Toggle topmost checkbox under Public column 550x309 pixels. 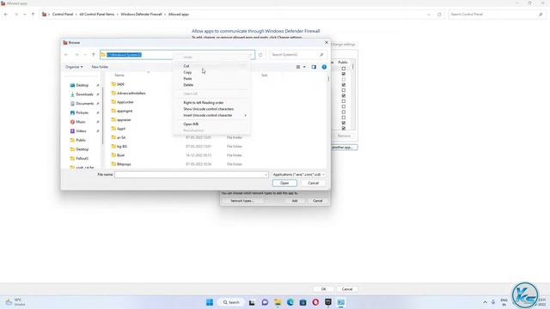pyautogui.click(x=344, y=69)
